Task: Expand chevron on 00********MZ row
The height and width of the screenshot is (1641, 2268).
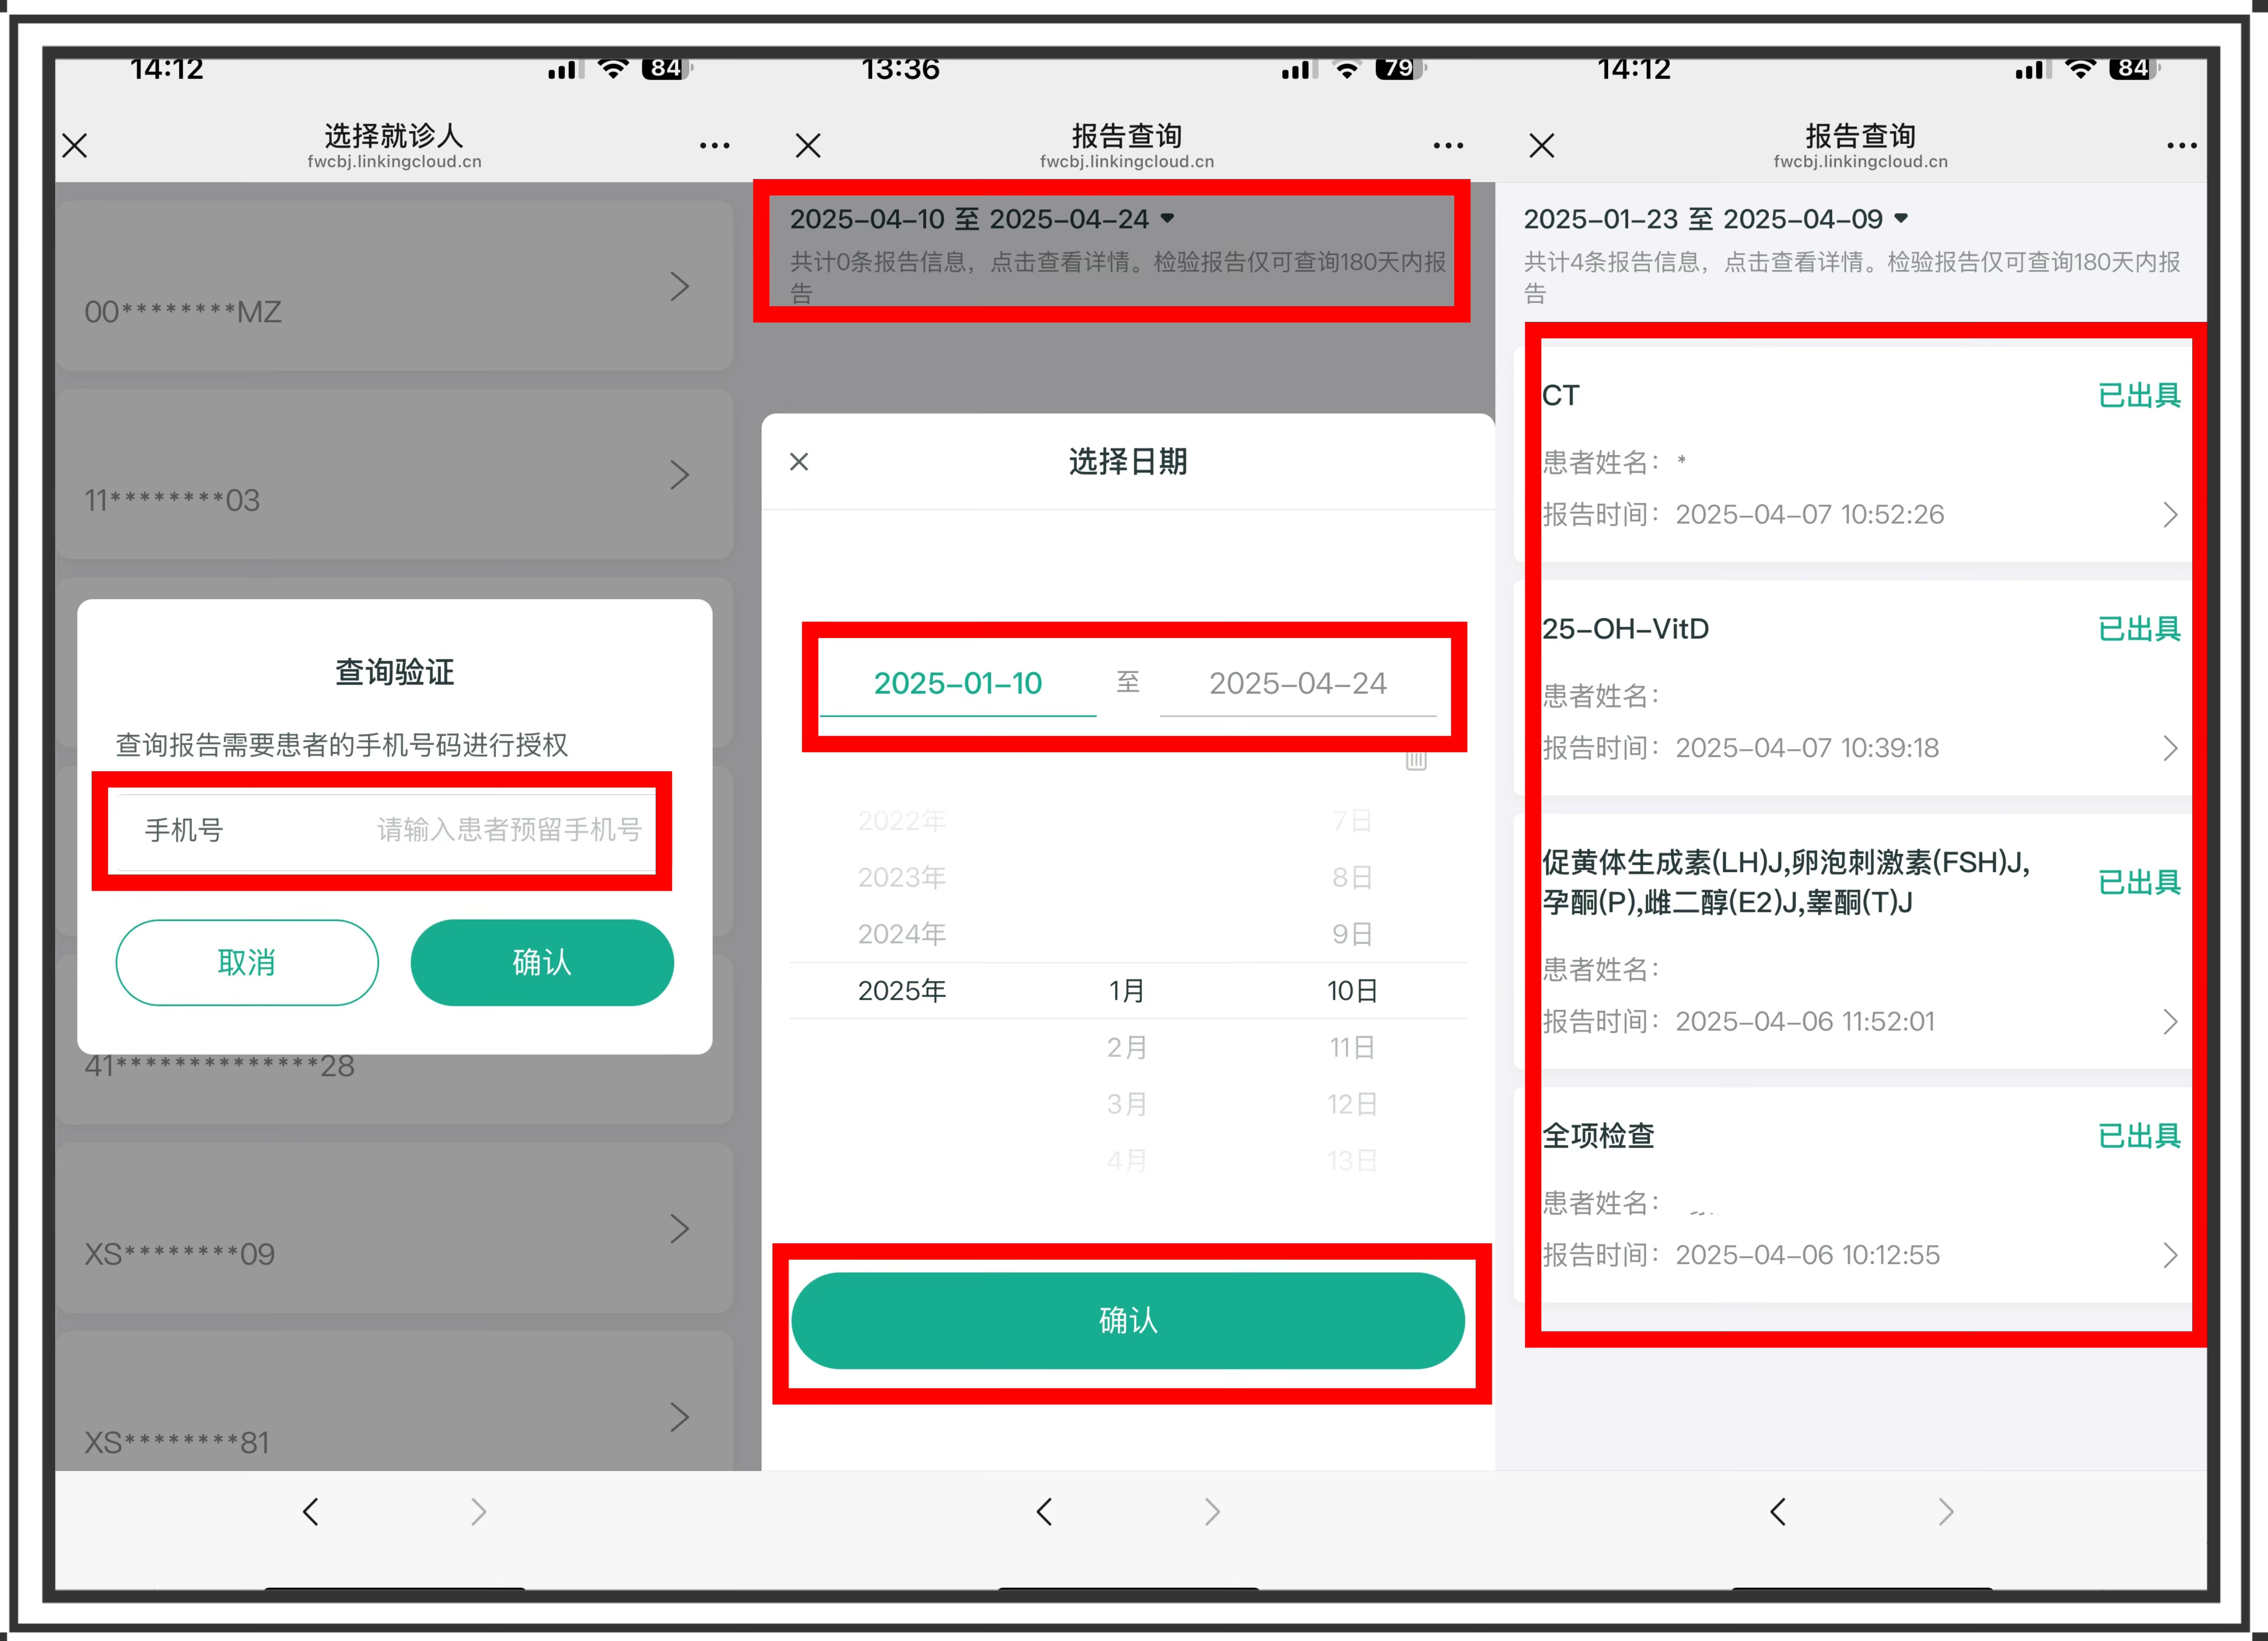Action: tap(680, 287)
